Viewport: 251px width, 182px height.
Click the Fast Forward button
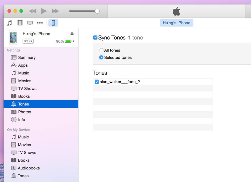55,11
